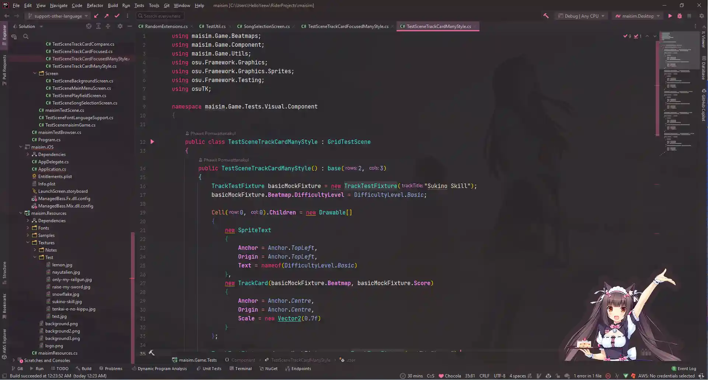Collapse the Textures folder

coord(28,243)
